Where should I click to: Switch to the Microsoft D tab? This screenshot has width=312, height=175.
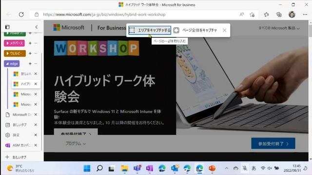[x=21, y=115]
